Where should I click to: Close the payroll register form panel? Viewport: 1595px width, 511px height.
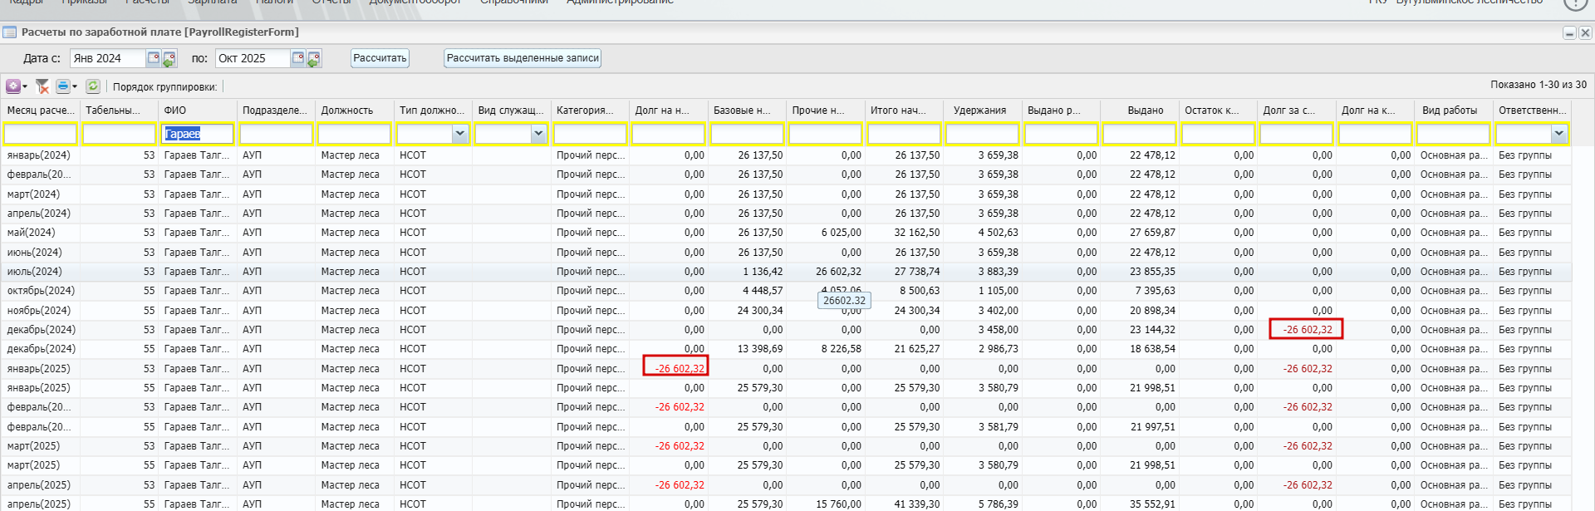tap(1585, 33)
